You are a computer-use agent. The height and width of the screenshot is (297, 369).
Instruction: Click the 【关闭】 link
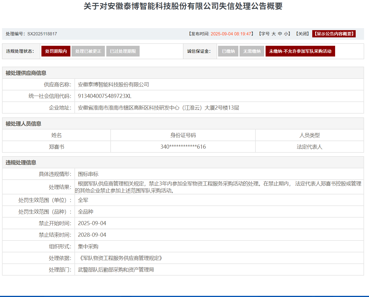pos(302,34)
